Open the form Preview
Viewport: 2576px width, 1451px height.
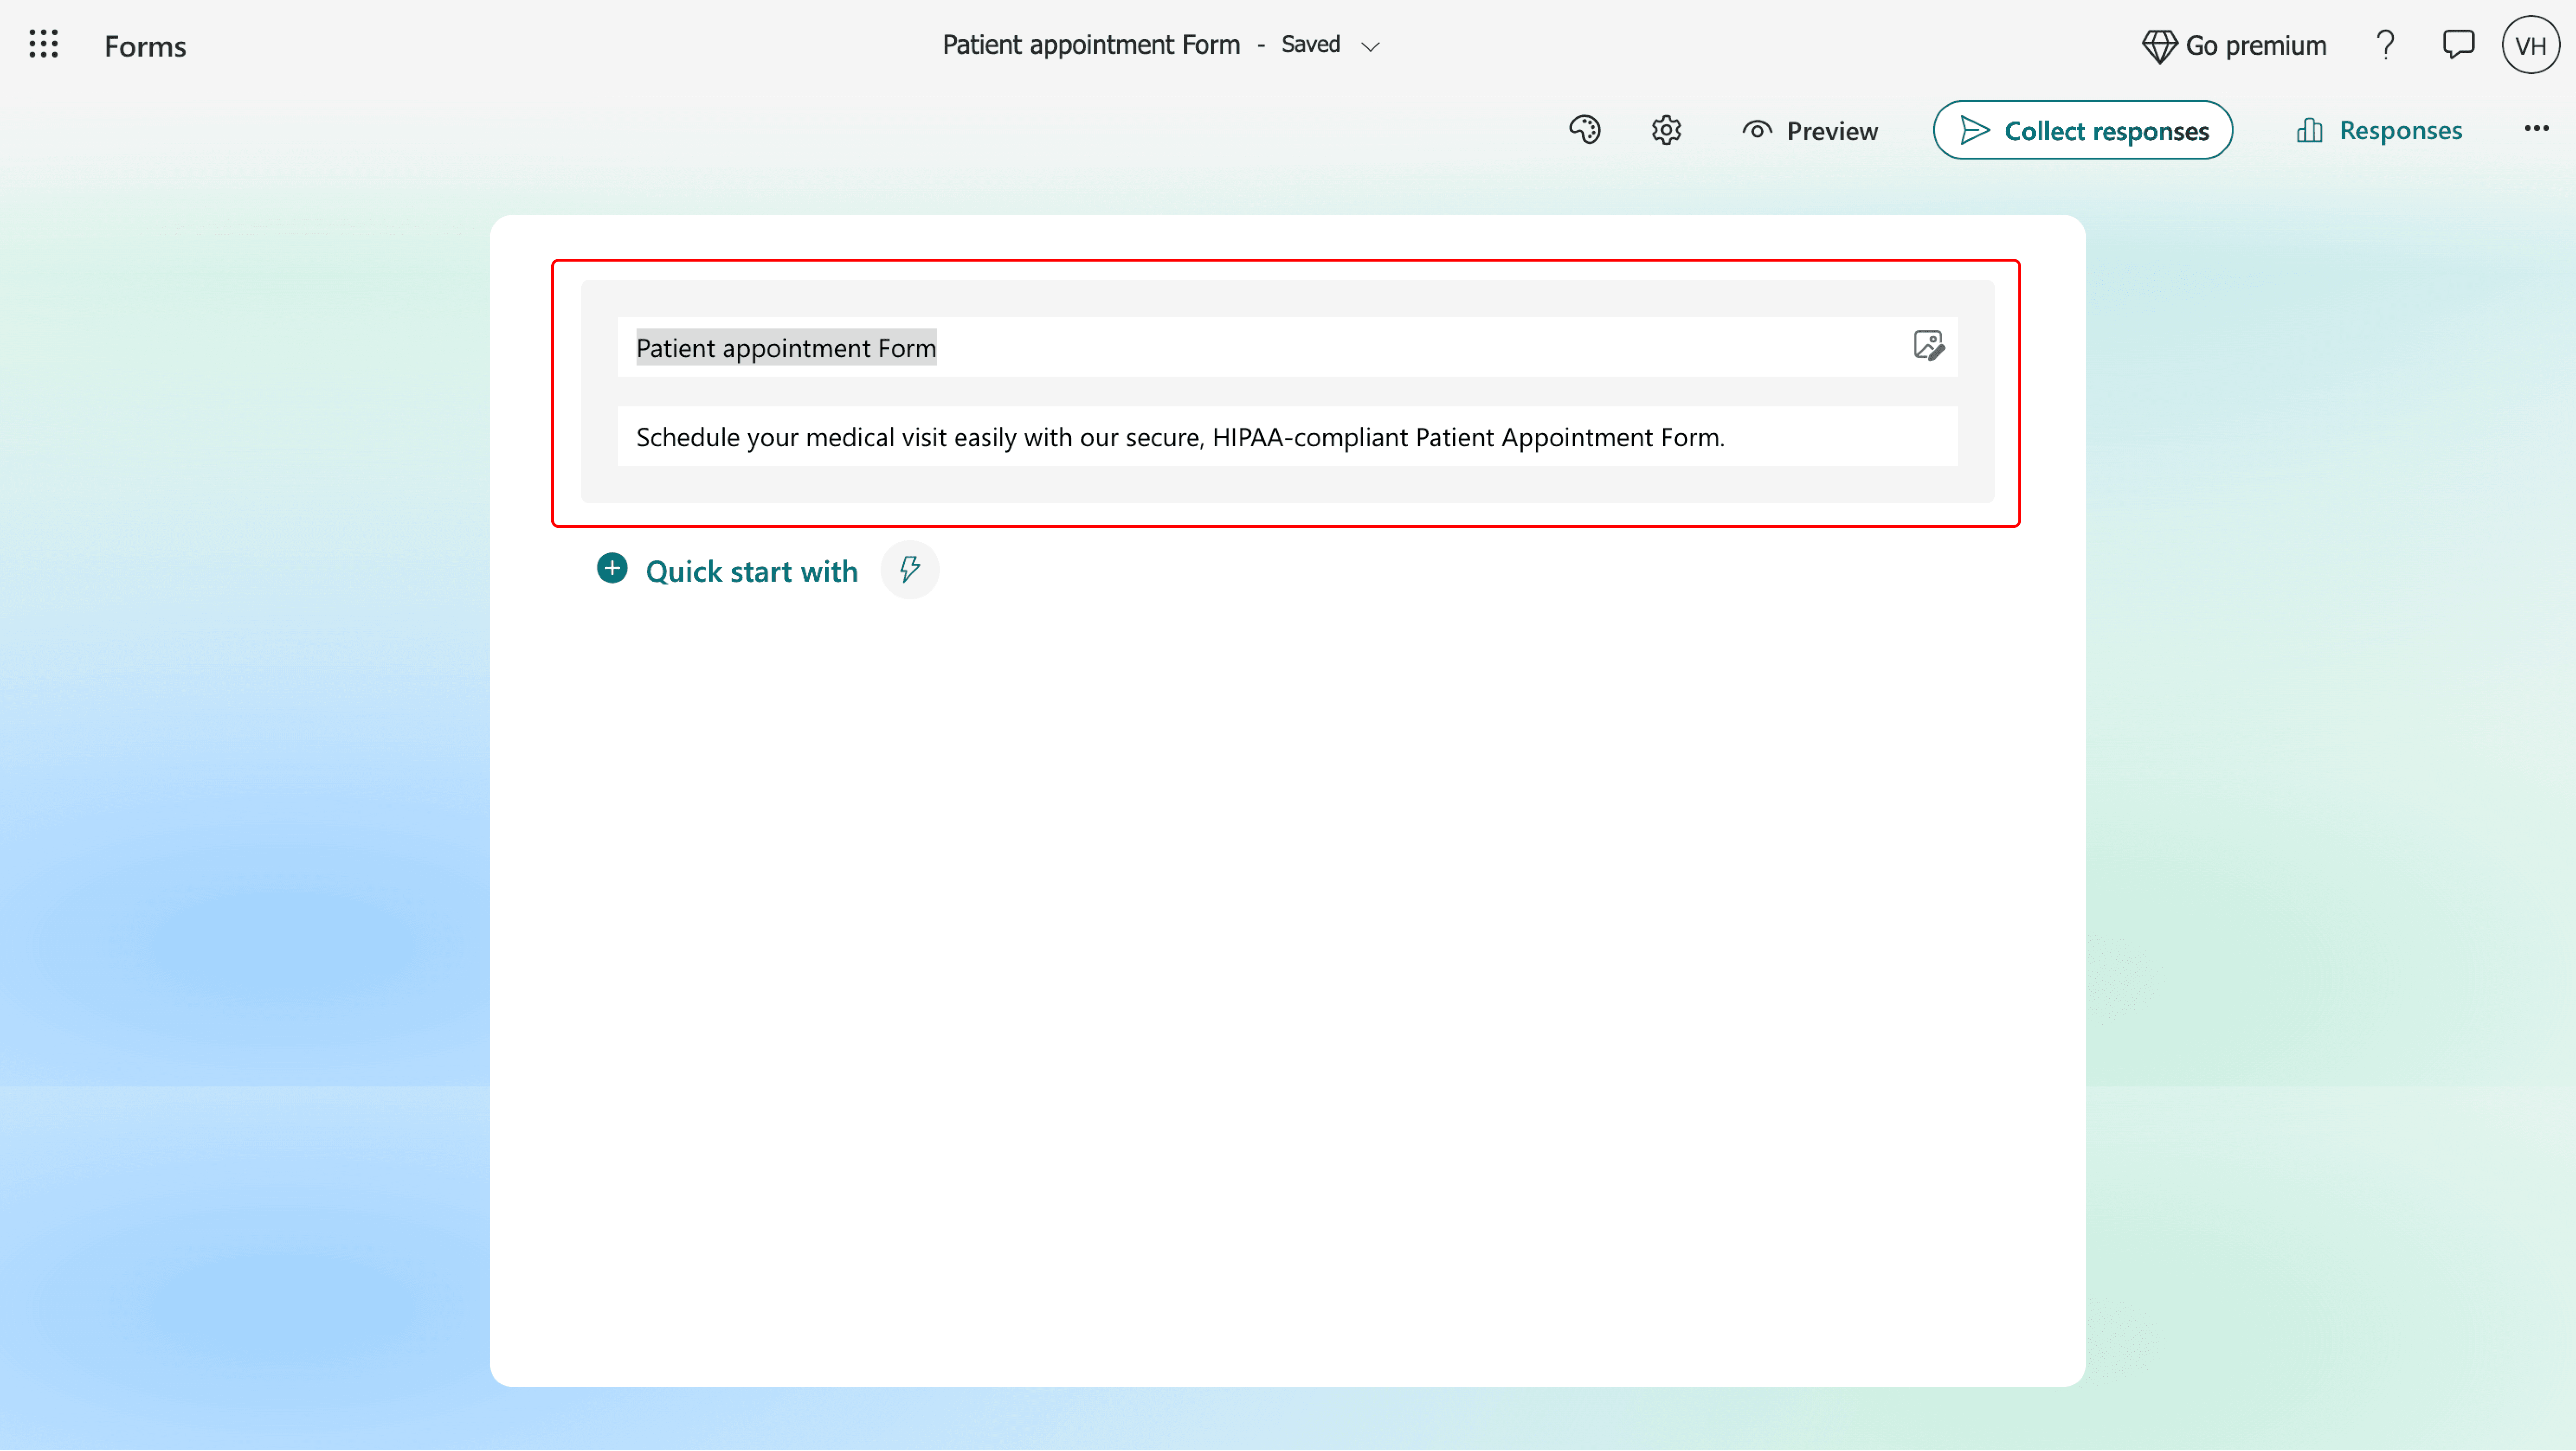[1809, 130]
